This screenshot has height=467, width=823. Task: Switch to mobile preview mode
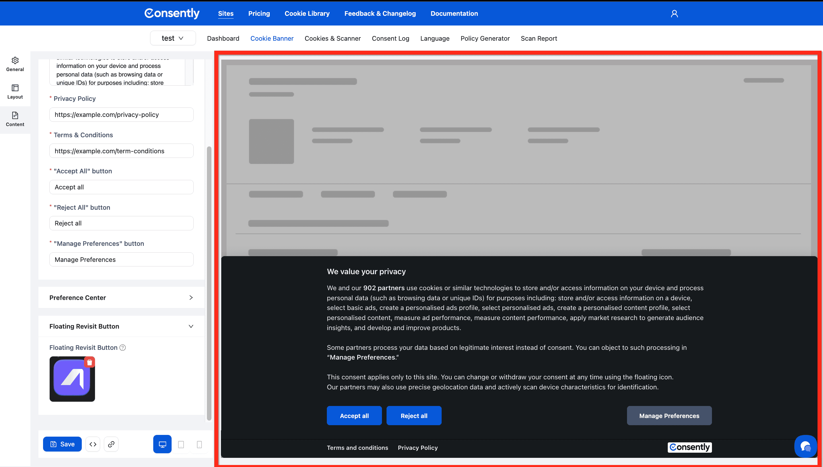(199, 444)
